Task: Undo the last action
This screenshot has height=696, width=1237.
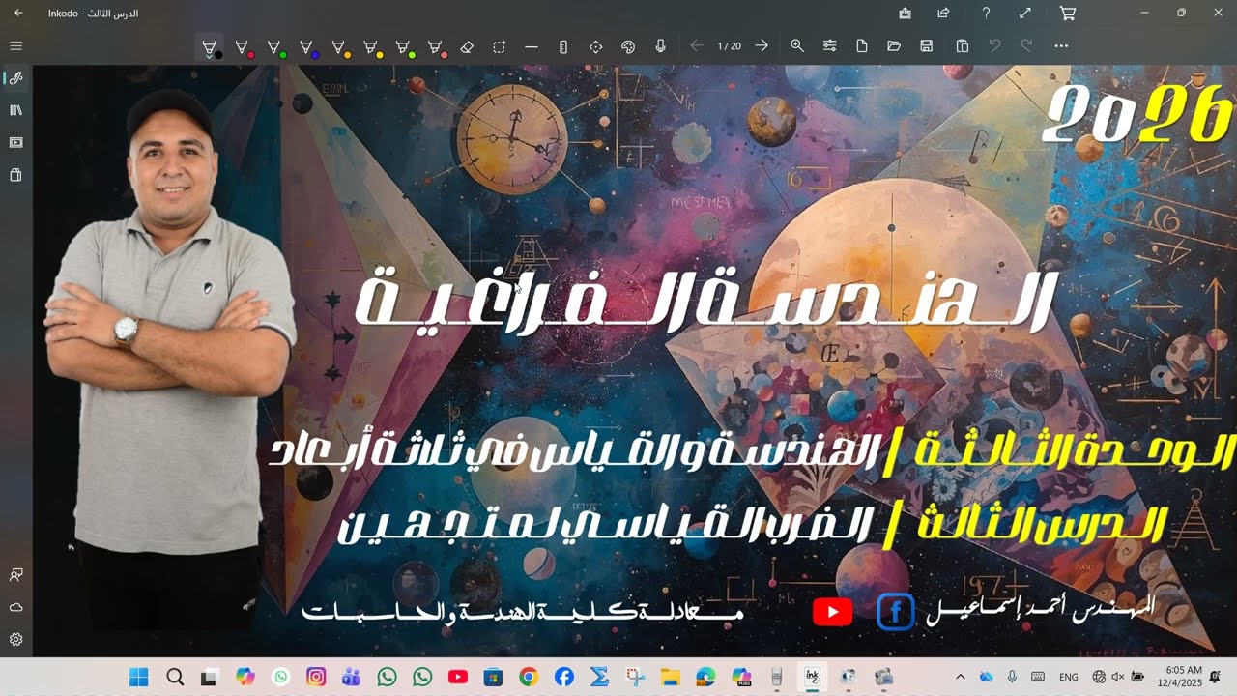Action: pos(994,45)
